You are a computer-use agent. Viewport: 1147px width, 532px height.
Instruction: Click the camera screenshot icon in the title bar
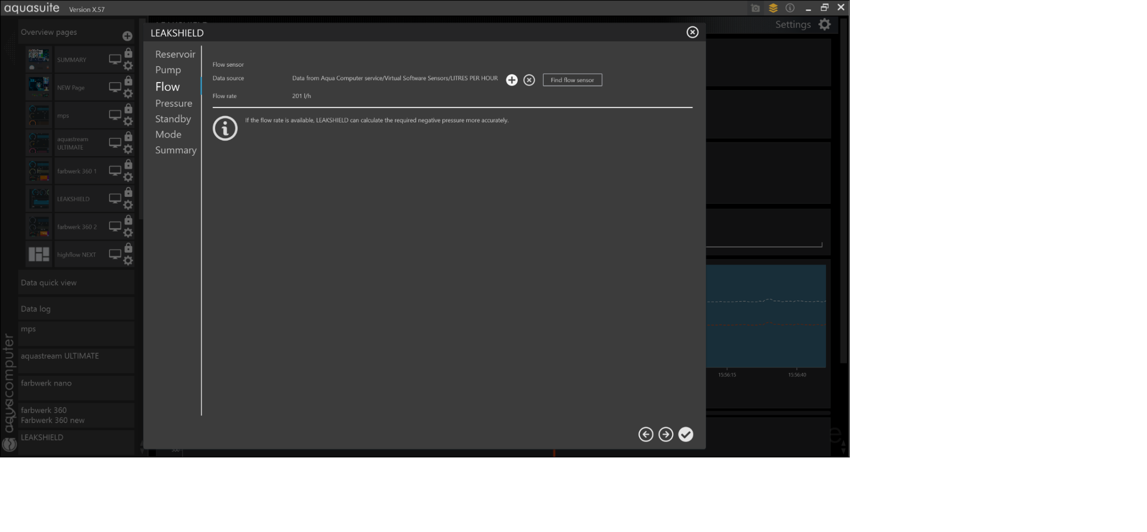pos(755,8)
